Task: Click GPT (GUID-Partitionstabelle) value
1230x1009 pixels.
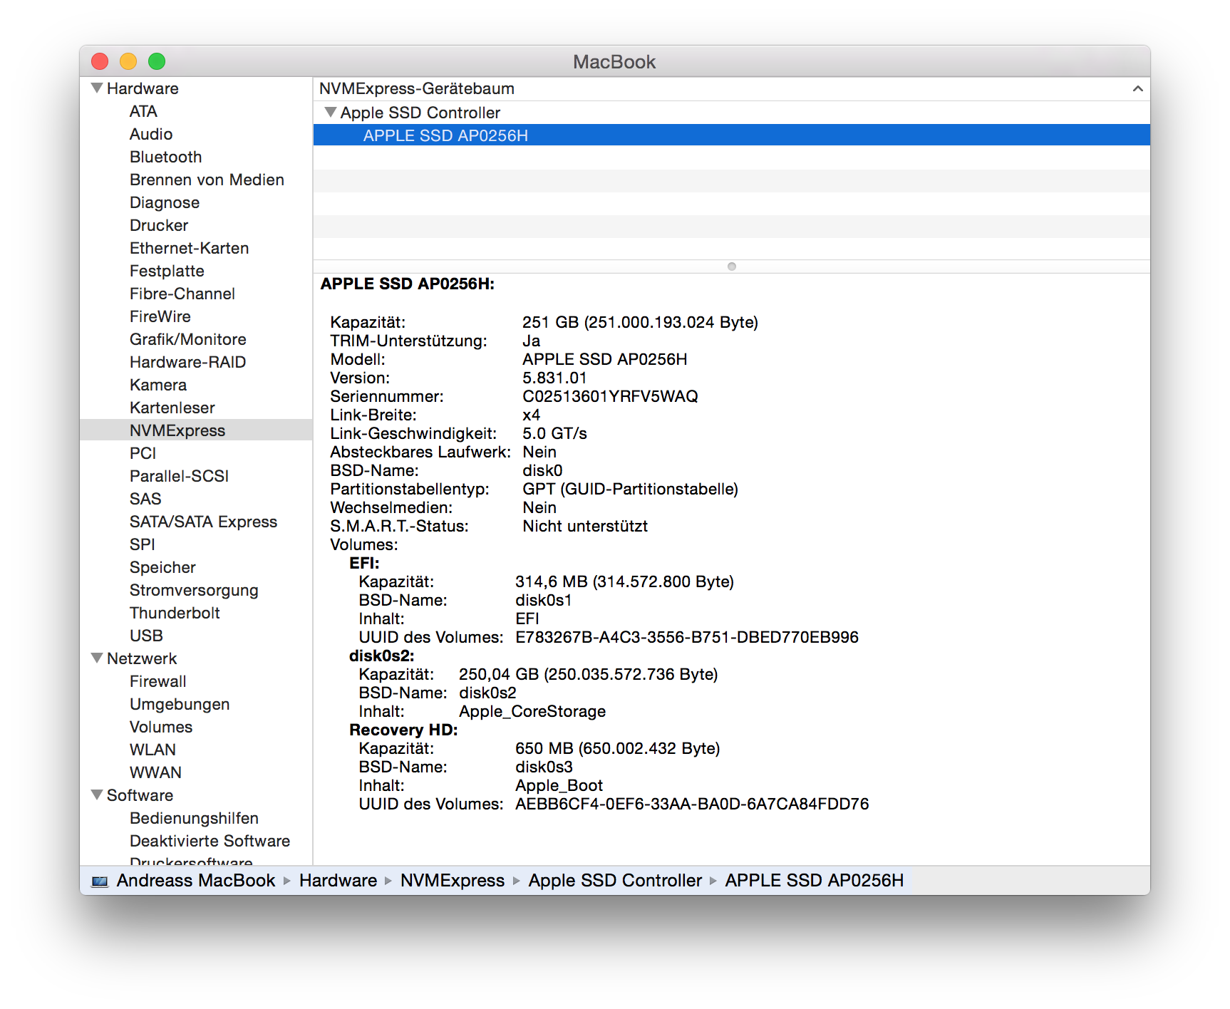Action: click(630, 489)
